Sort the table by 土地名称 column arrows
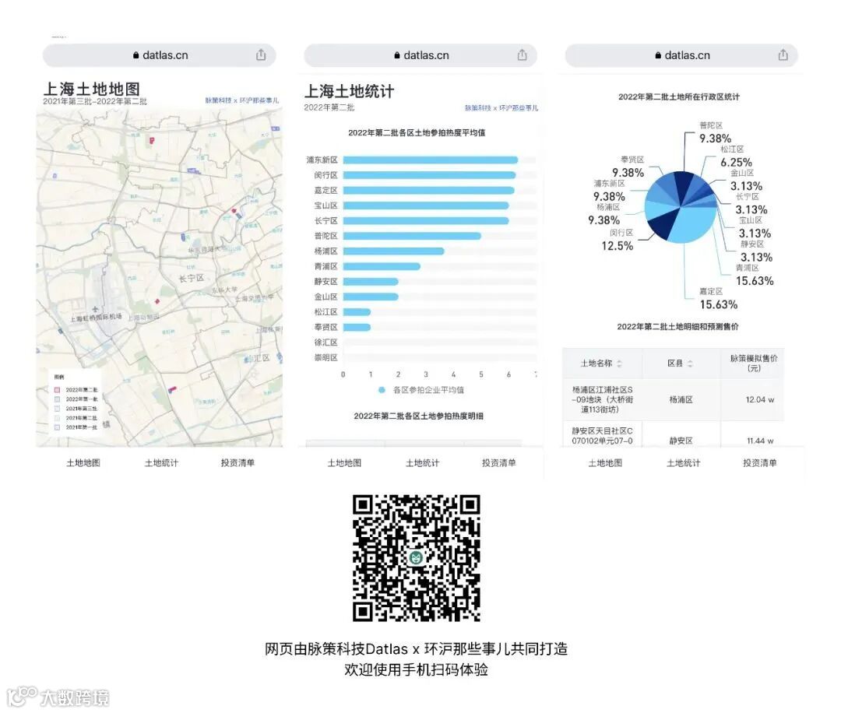 point(620,364)
